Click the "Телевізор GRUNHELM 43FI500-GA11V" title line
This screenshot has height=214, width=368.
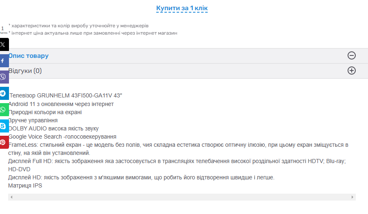65,96
